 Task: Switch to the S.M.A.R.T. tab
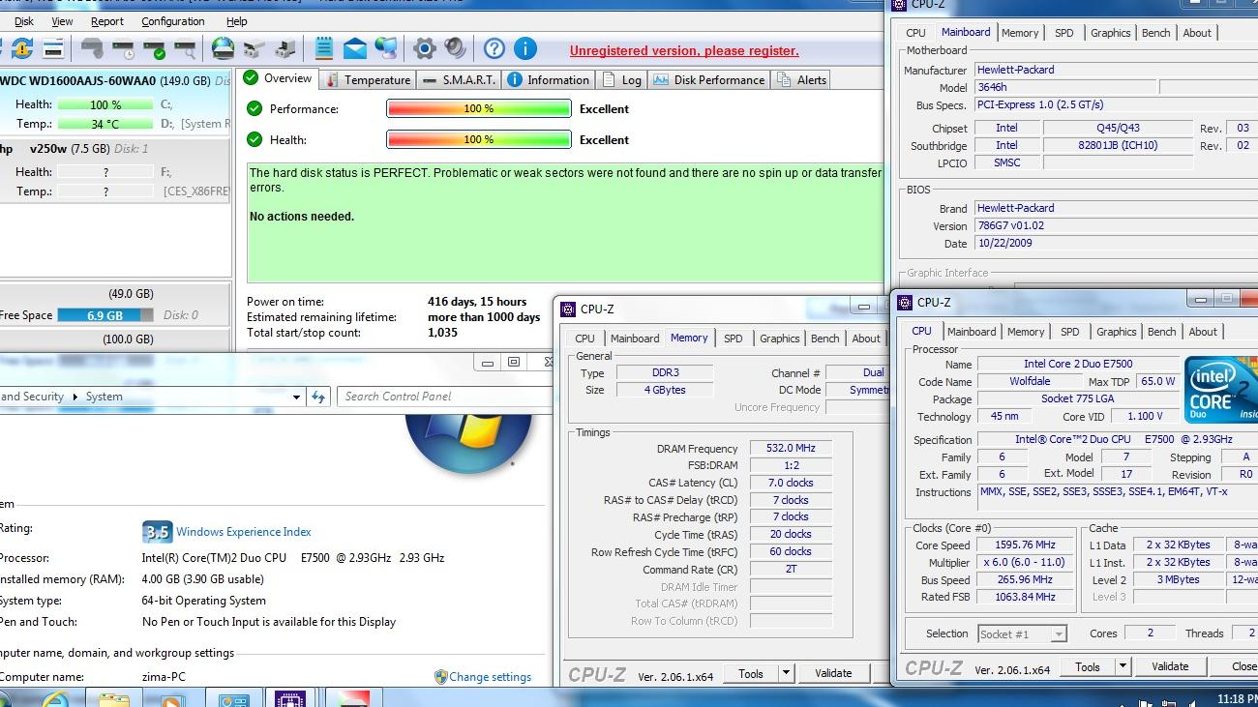point(460,80)
